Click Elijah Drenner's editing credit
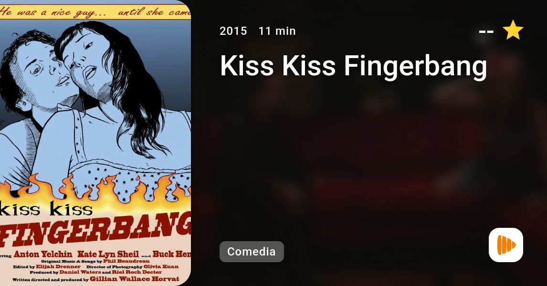This screenshot has height=286, width=547. (58, 266)
